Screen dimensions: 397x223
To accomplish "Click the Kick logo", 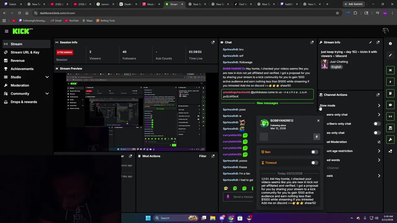I will point(22,31).
